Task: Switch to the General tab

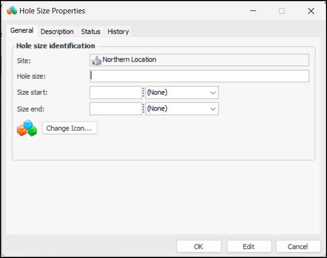Action: pos(22,31)
